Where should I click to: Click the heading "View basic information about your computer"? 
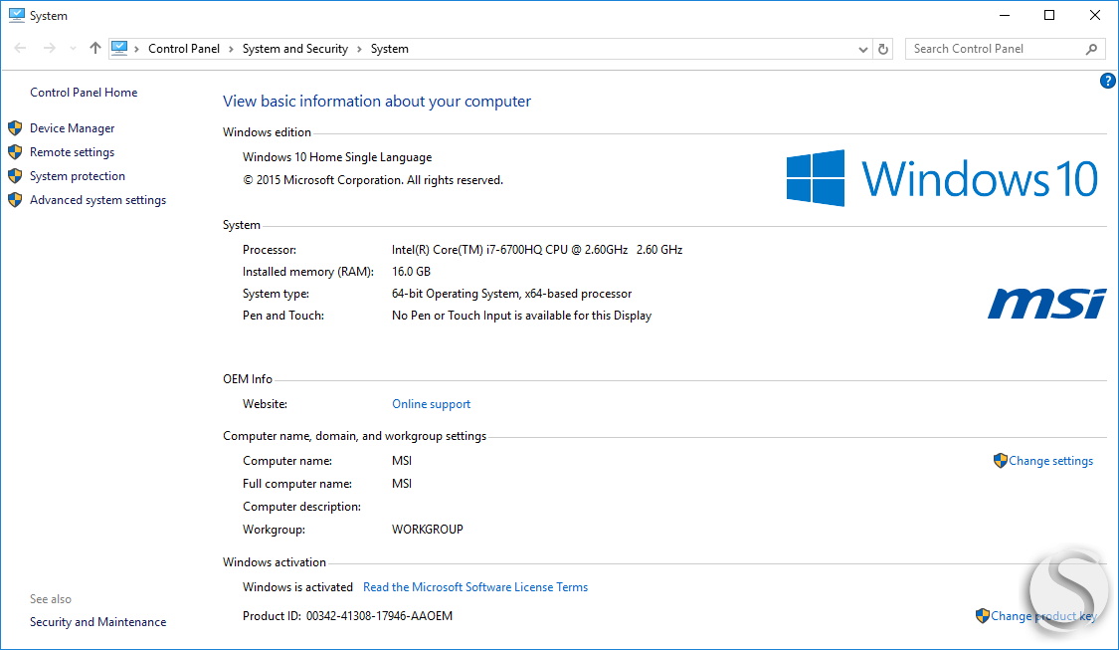click(377, 102)
